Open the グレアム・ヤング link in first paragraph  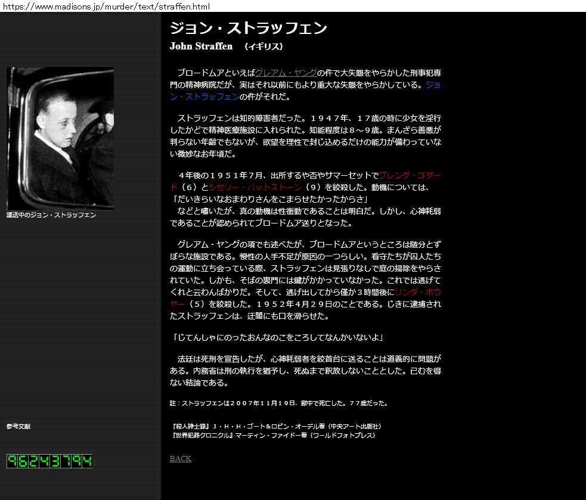(286, 73)
